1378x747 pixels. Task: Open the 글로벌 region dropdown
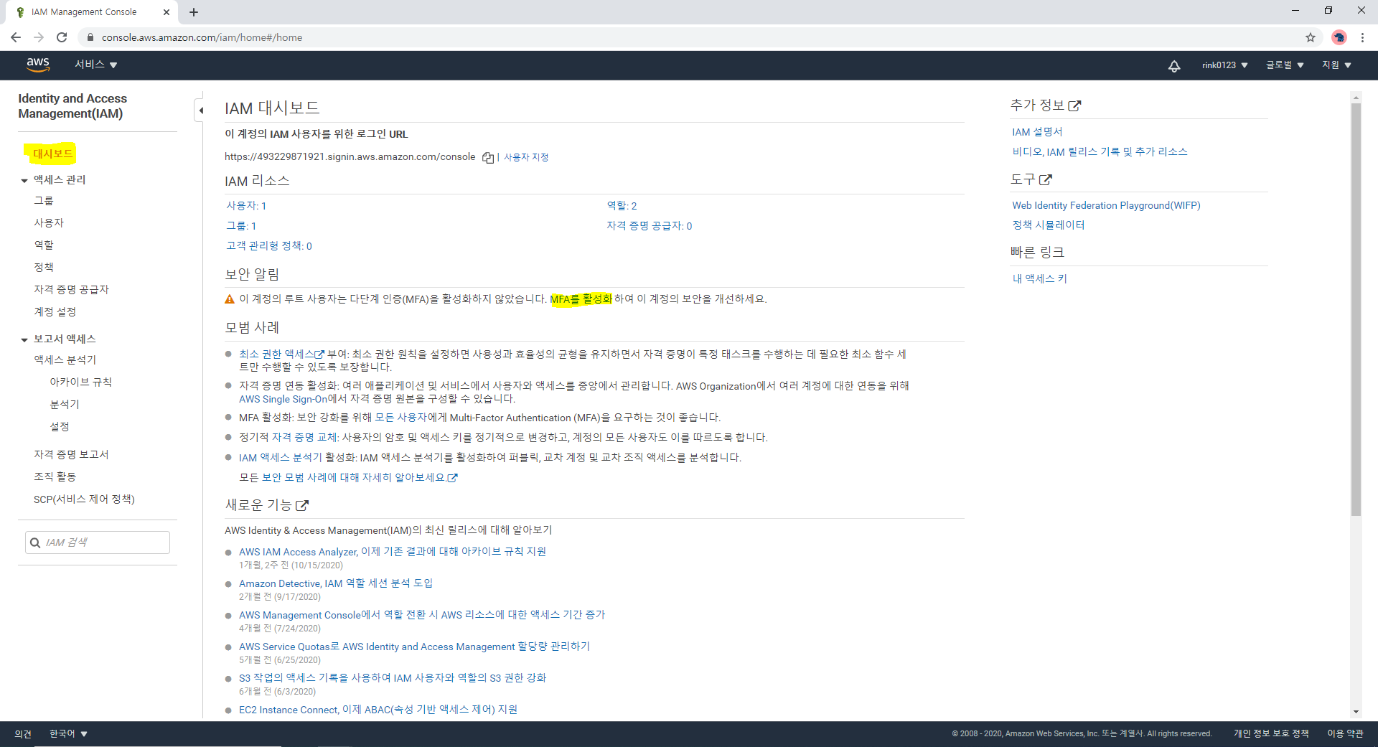click(1285, 65)
